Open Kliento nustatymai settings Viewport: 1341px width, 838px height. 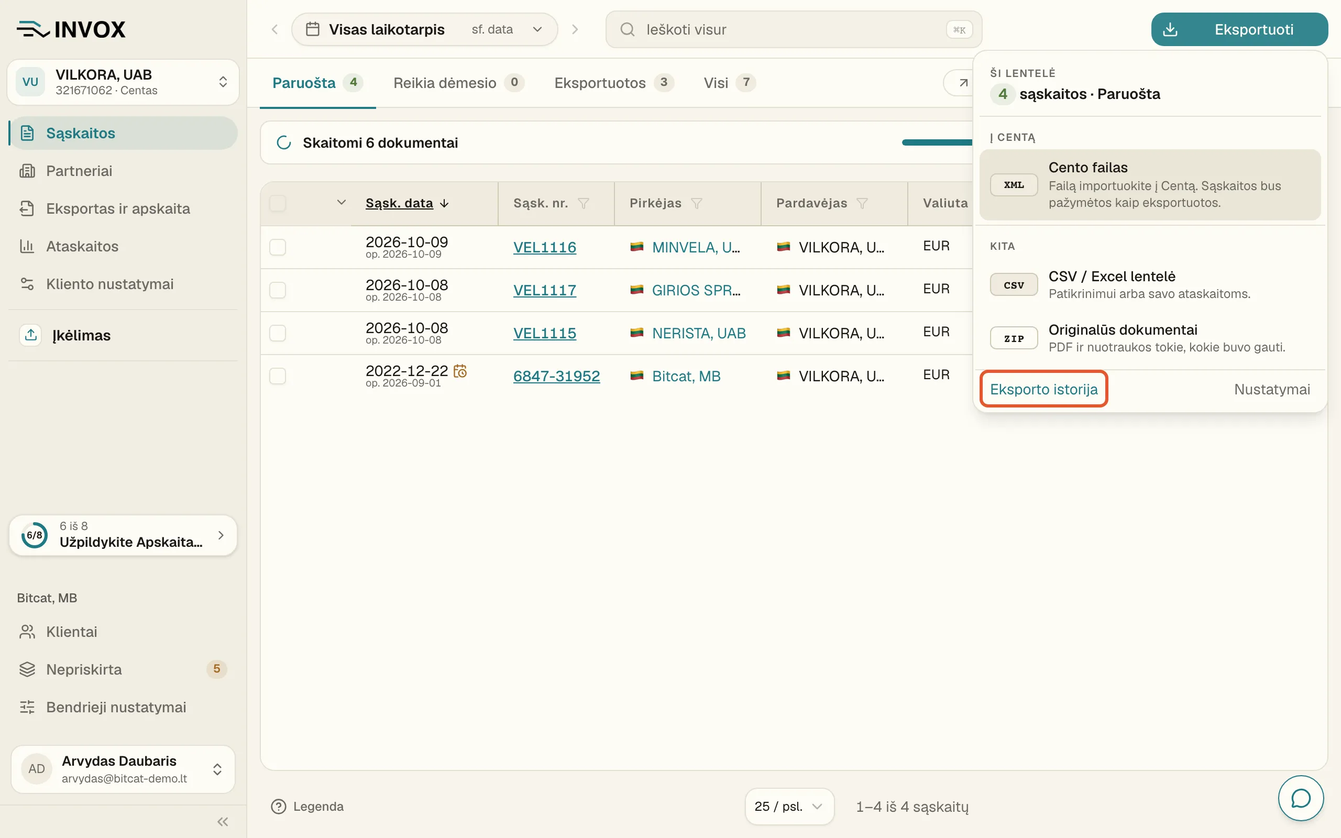(123, 284)
